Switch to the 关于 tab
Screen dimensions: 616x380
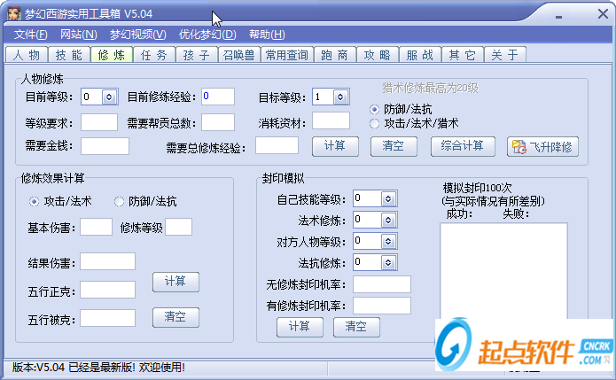click(x=505, y=55)
